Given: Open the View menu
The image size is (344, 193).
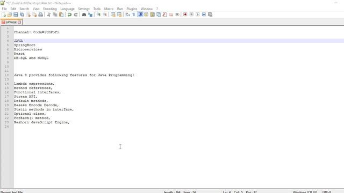Looking at the screenshot, I should pos(36,9).
